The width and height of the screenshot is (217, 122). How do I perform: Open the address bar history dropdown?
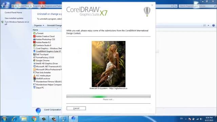(172, 6)
